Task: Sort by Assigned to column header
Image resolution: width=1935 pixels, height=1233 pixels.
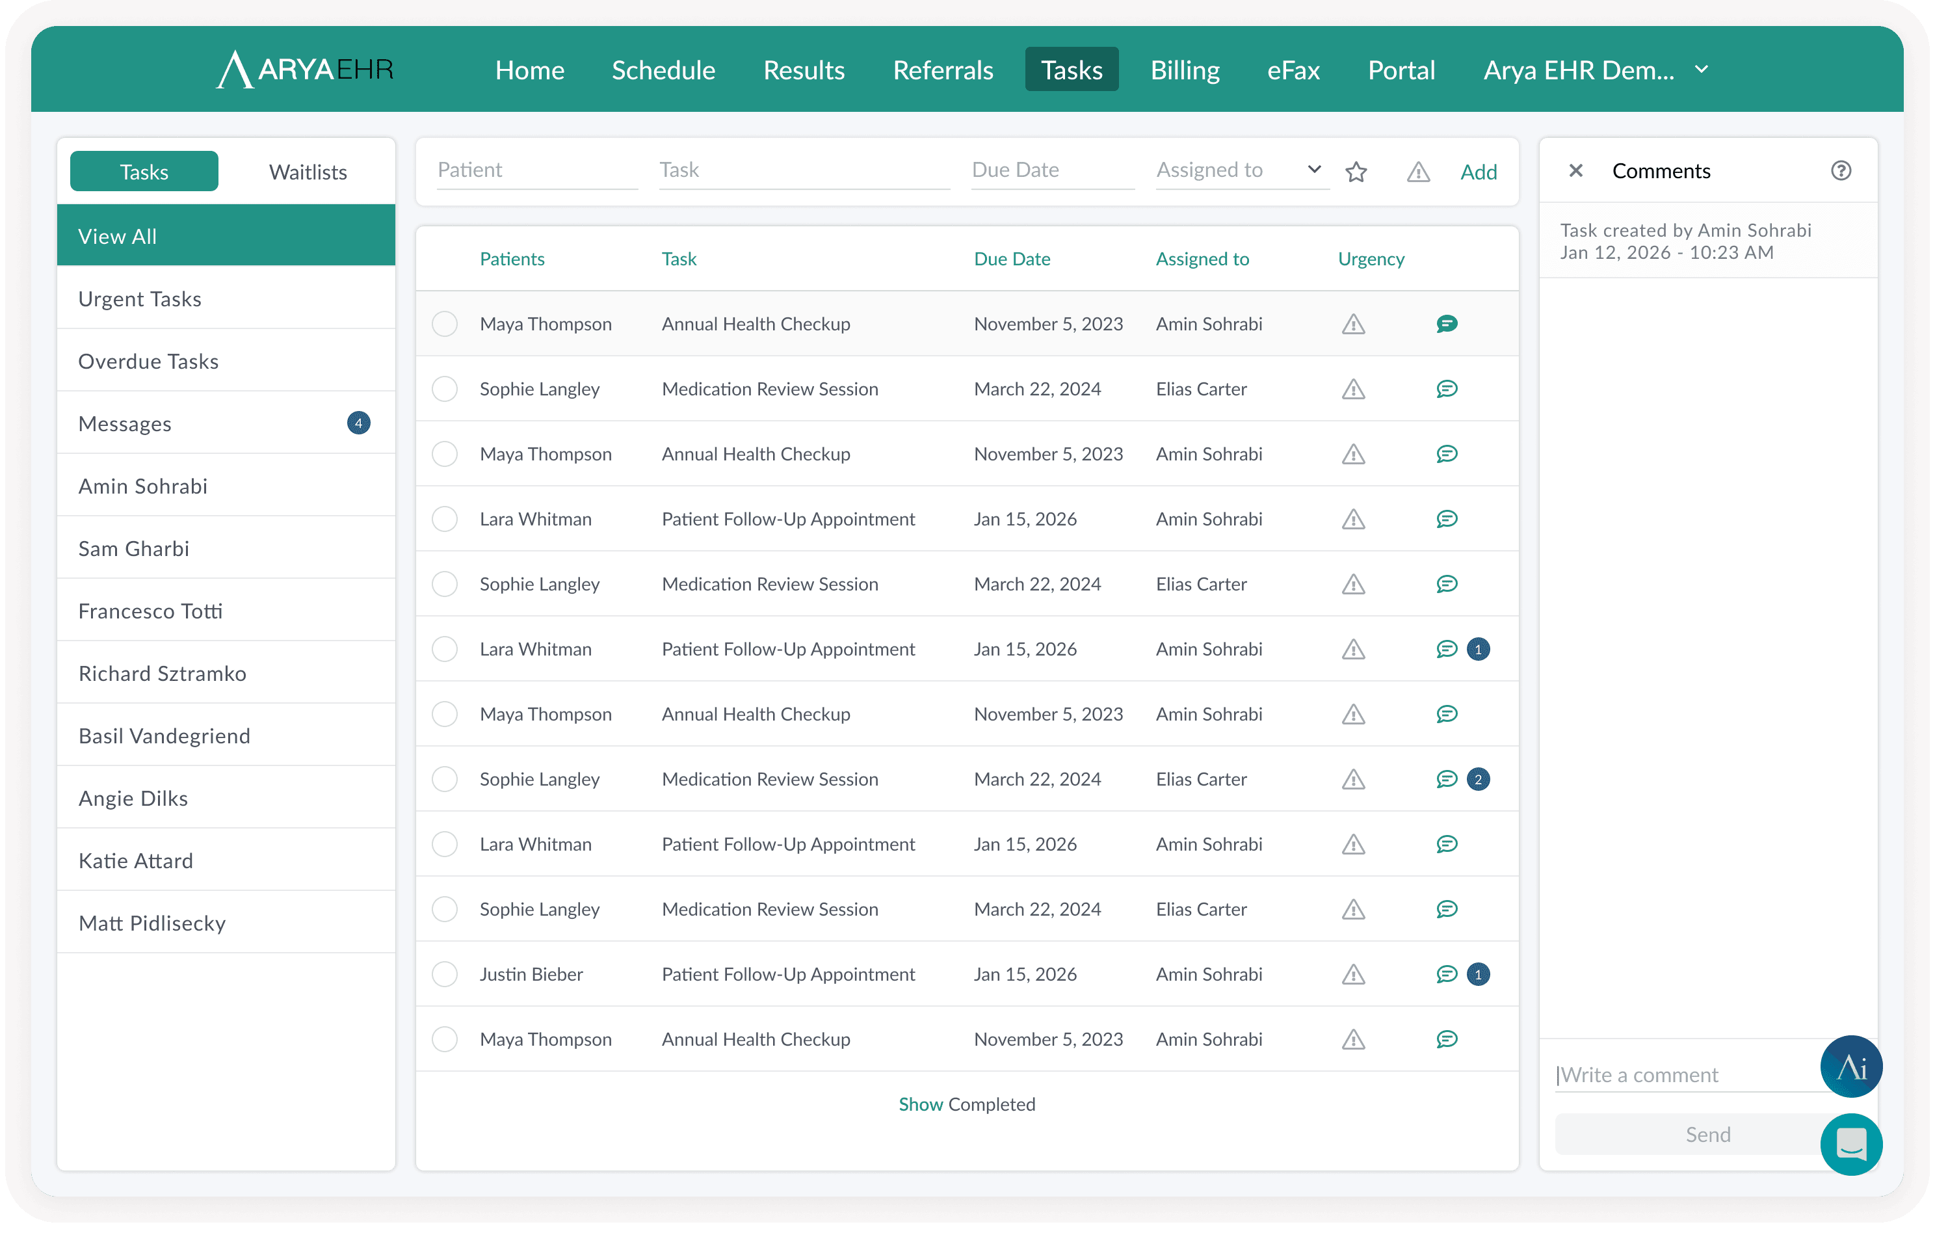Action: (1202, 259)
